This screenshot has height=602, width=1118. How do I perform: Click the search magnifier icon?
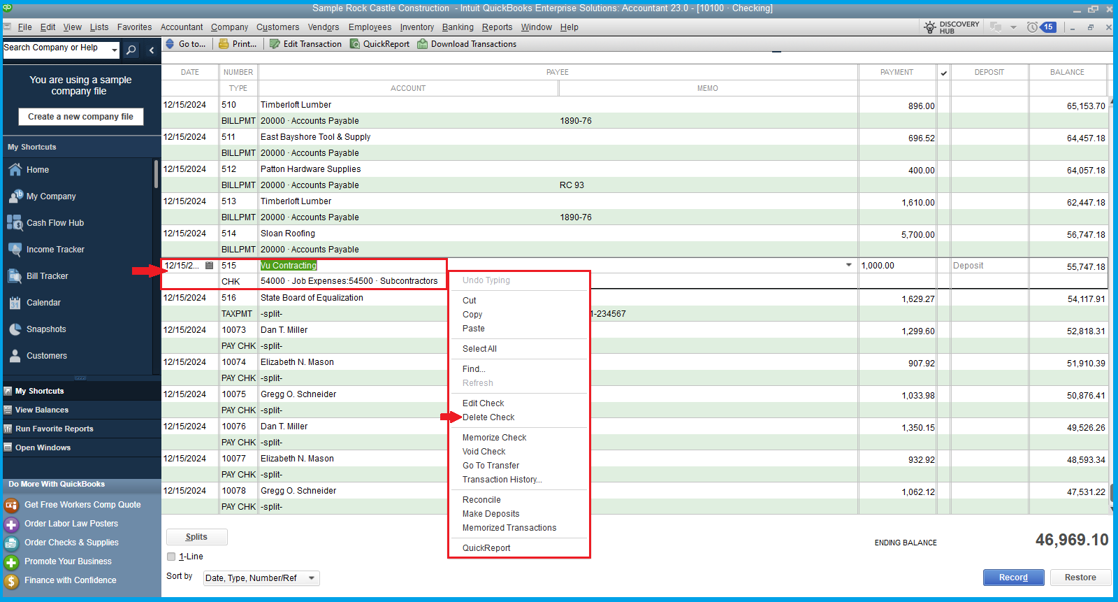click(x=131, y=50)
